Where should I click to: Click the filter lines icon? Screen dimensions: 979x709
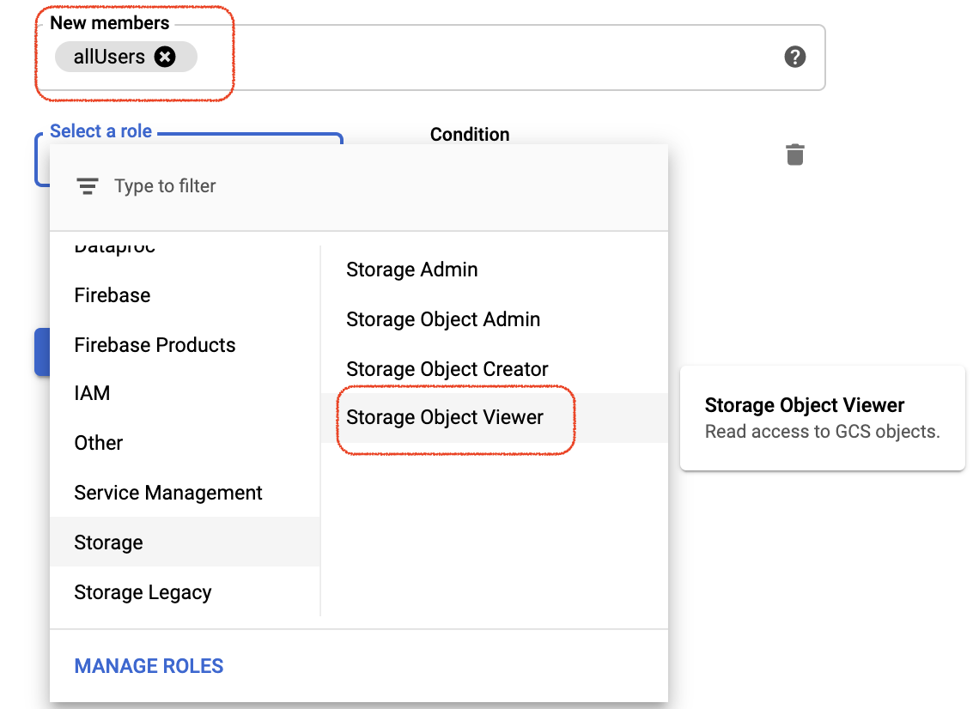tap(87, 186)
